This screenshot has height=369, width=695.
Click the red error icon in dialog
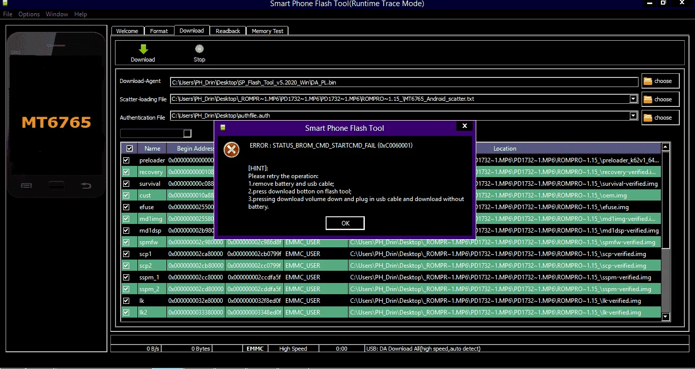point(231,150)
